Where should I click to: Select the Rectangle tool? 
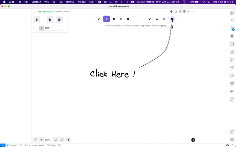114,19
